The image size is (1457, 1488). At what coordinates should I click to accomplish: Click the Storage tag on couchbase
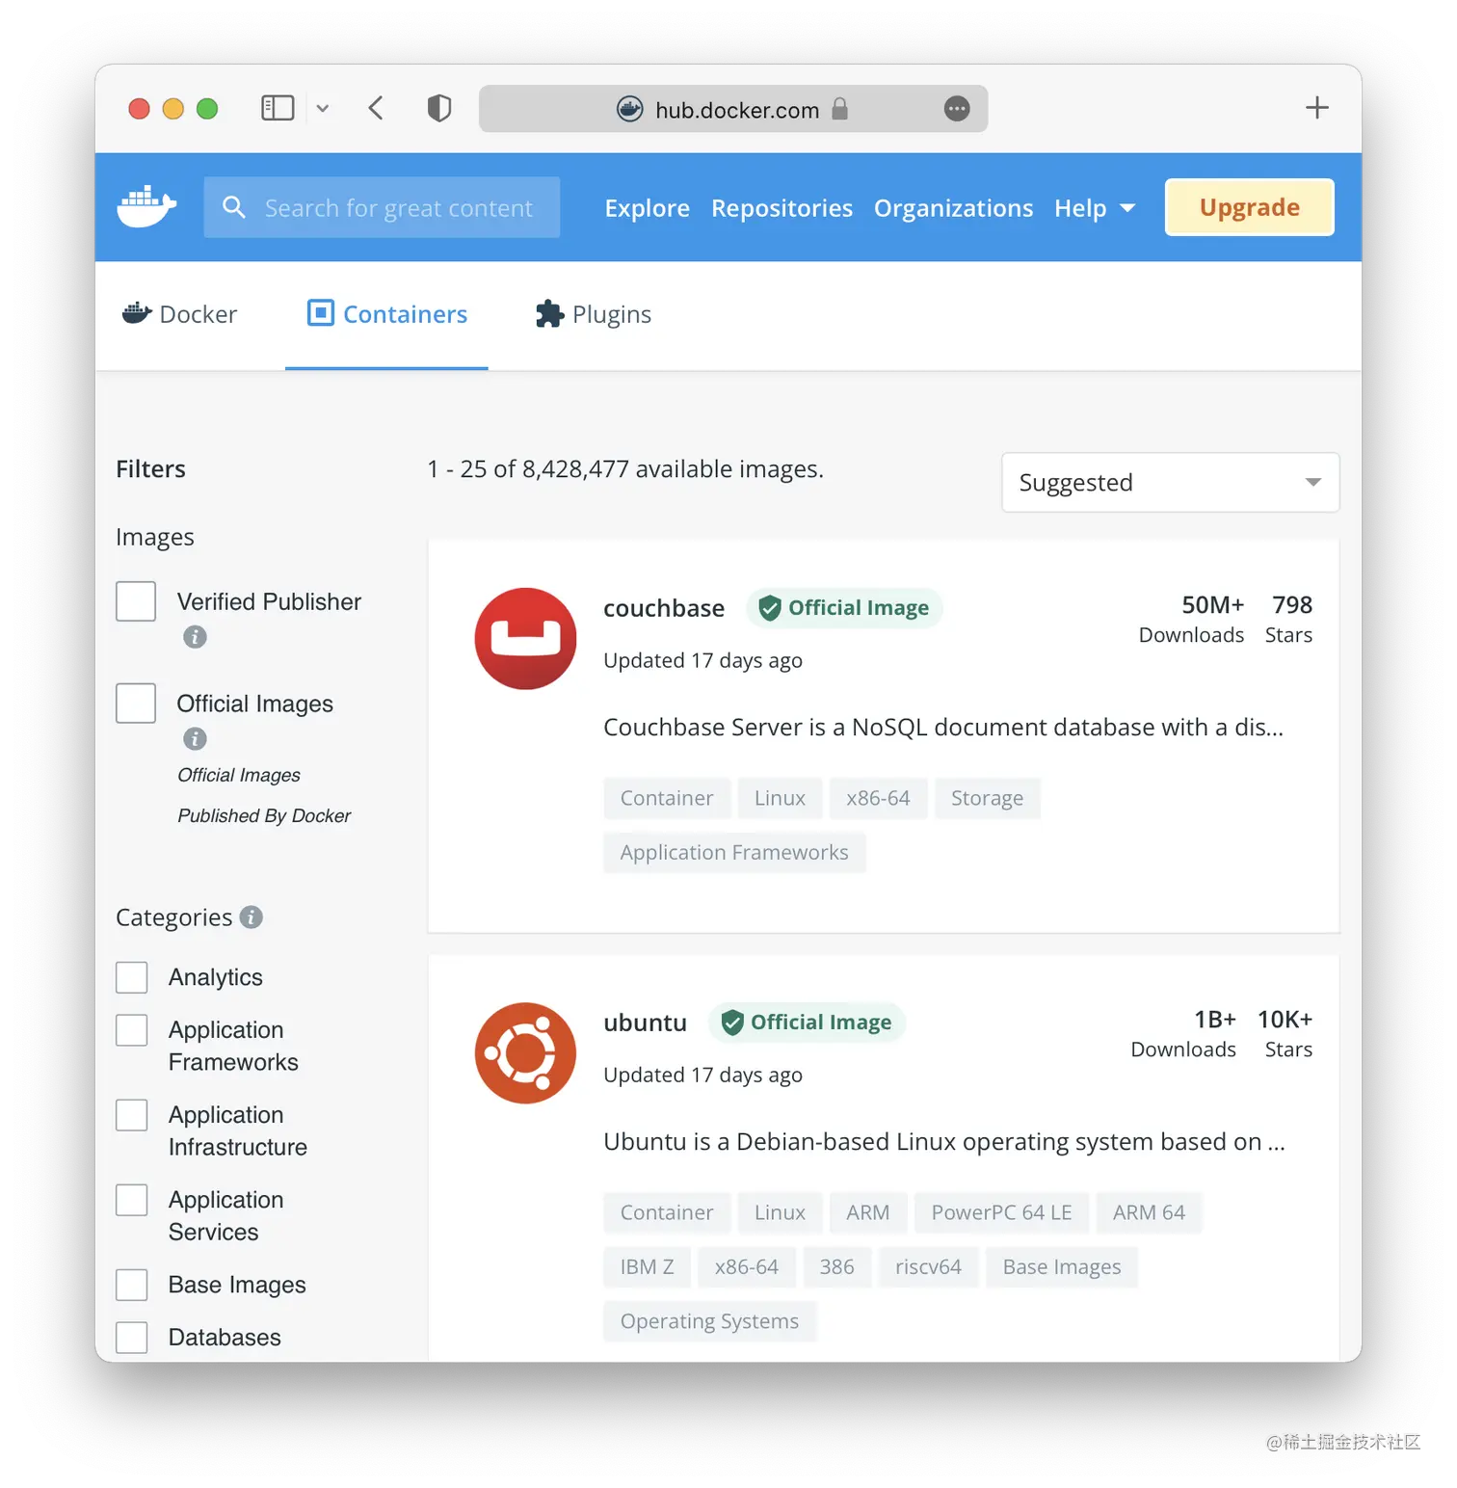(x=988, y=798)
